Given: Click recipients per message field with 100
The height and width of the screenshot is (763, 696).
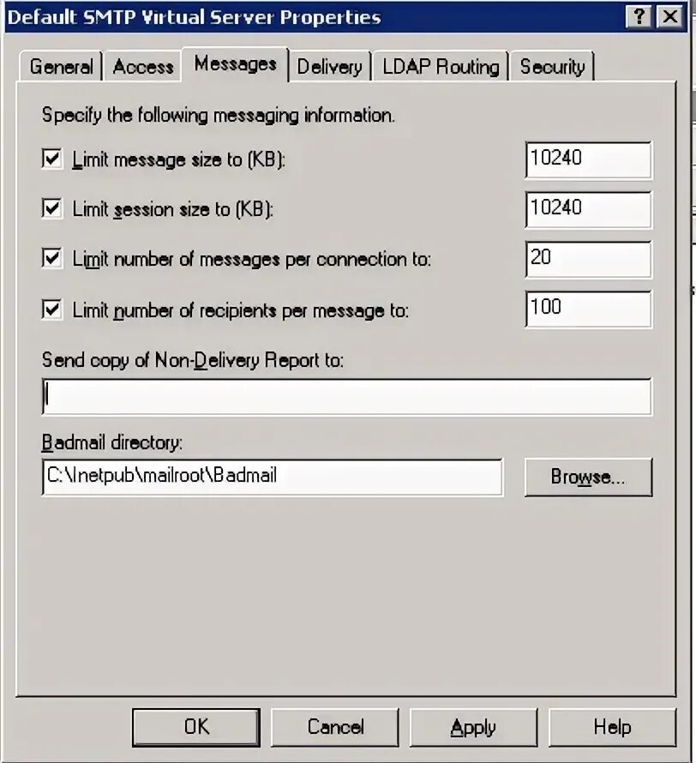Looking at the screenshot, I should coord(589,309).
